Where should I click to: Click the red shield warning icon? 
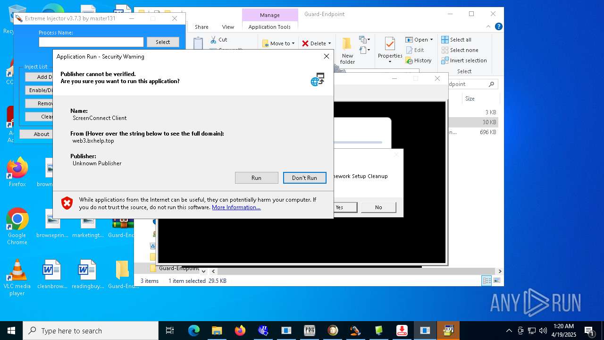pyautogui.click(x=67, y=203)
